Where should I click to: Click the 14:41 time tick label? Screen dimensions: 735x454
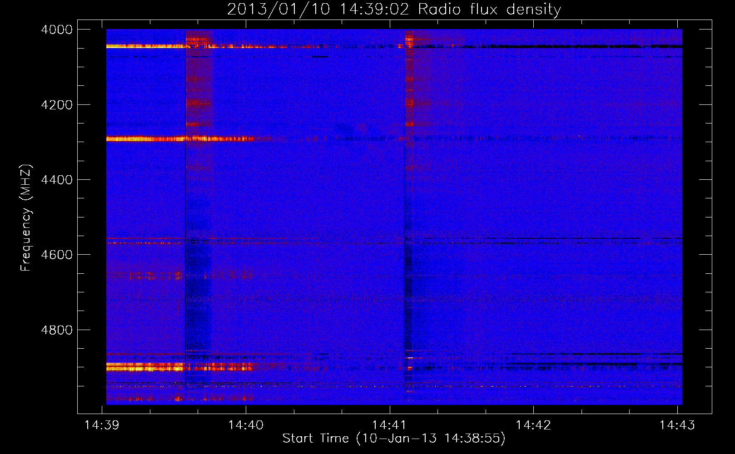coord(389,425)
